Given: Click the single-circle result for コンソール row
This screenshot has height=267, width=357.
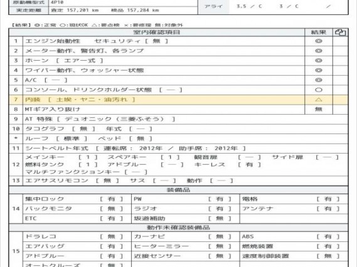Looking at the screenshot, I should click(x=319, y=90).
